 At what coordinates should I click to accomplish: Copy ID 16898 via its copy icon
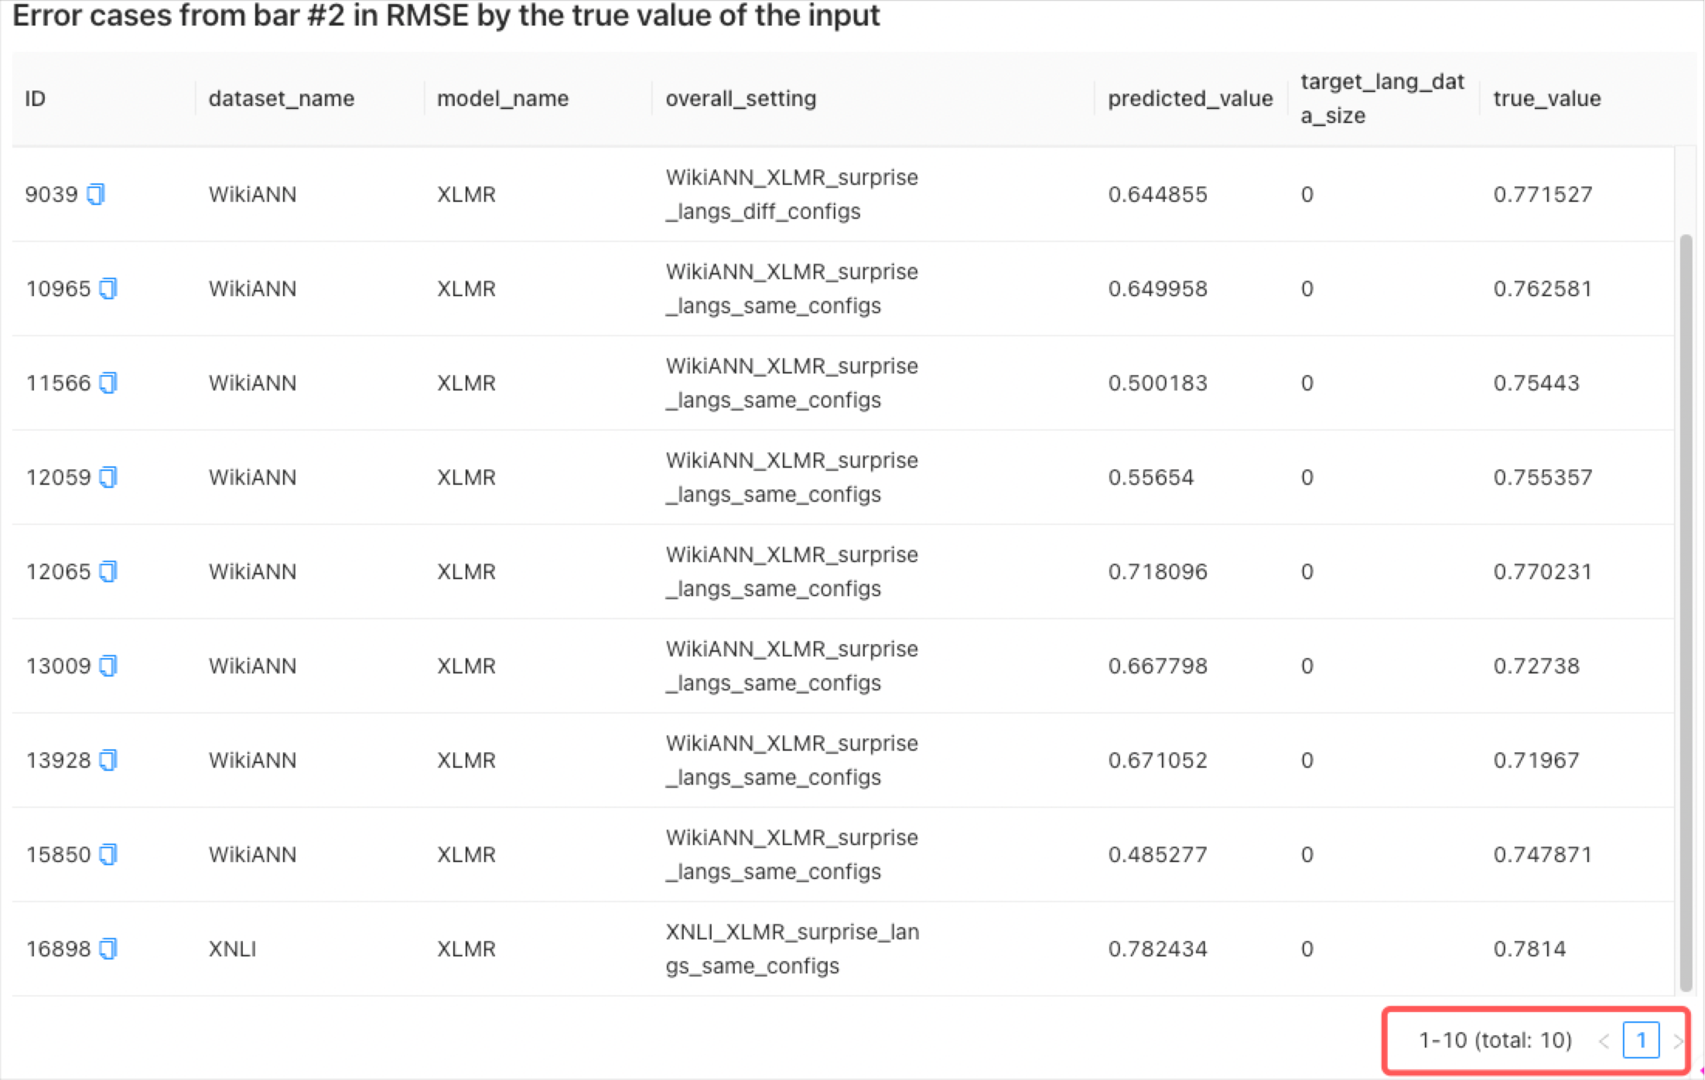(x=110, y=949)
